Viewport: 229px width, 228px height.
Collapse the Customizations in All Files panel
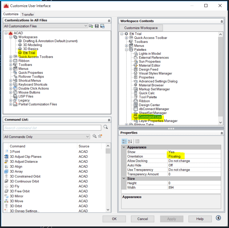point(109,21)
